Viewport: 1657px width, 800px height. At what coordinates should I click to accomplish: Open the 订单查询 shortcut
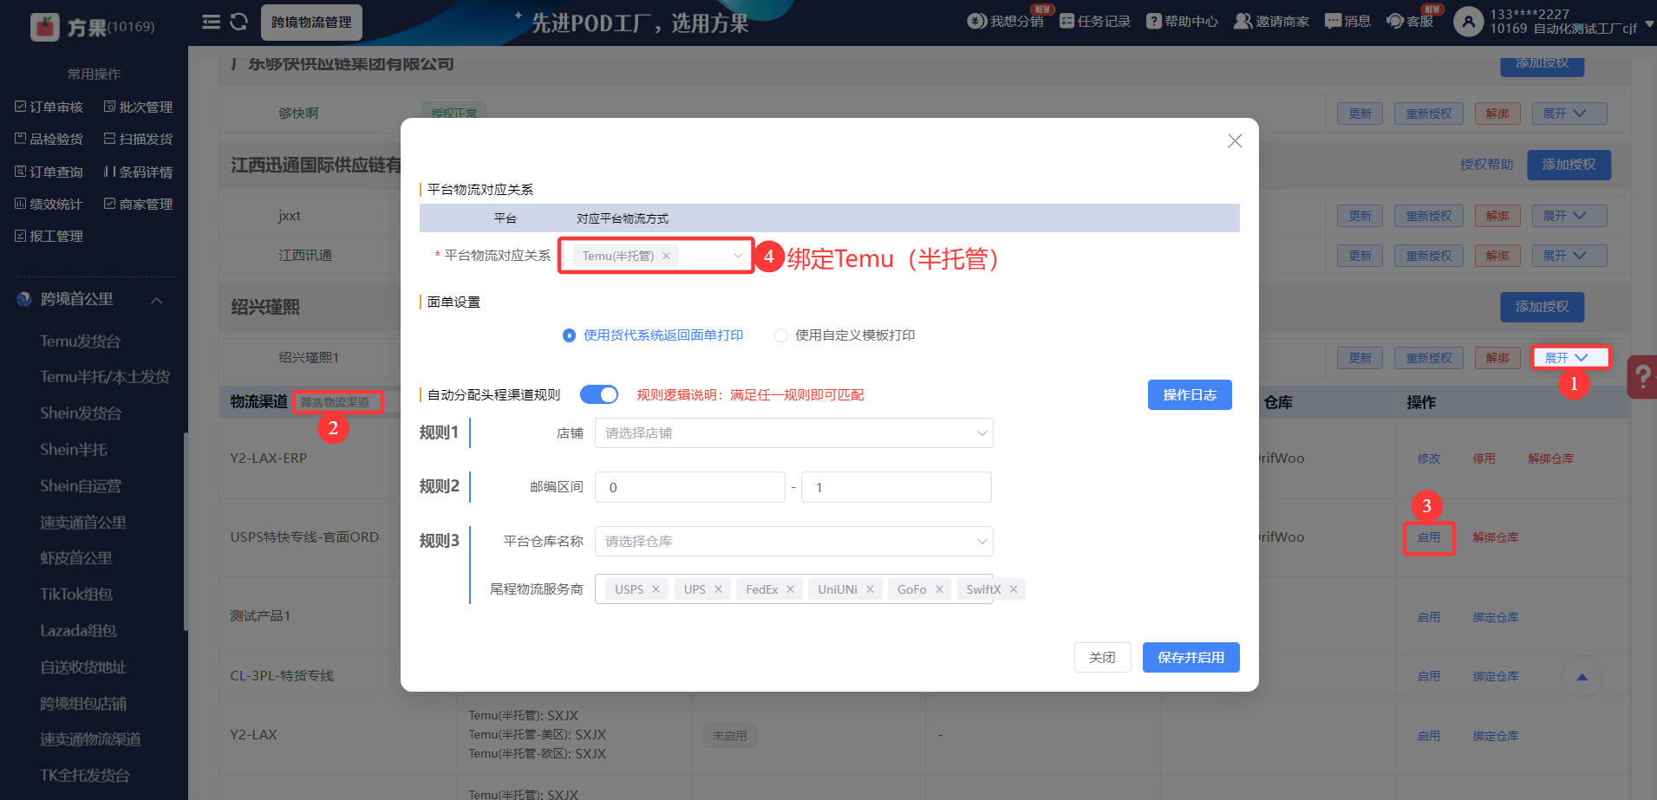coord(49,172)
